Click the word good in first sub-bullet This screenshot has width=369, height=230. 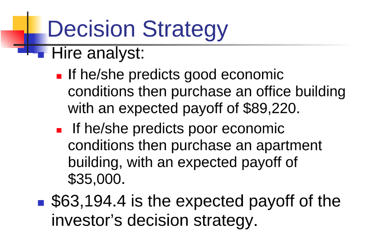[200, 75]
